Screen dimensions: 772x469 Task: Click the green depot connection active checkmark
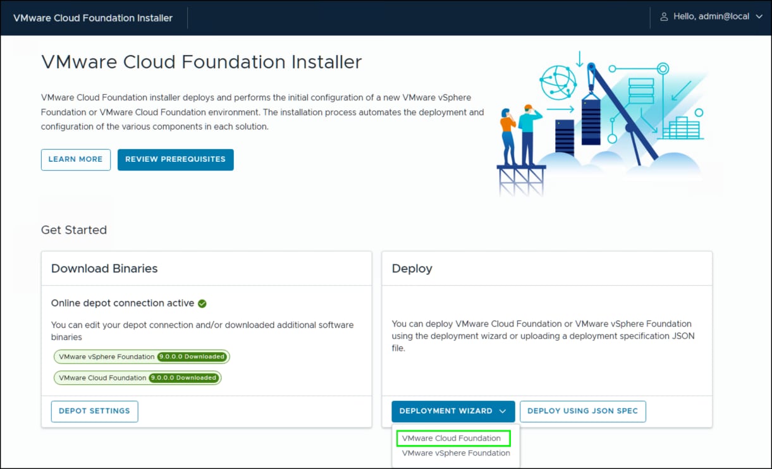point(202,303)
